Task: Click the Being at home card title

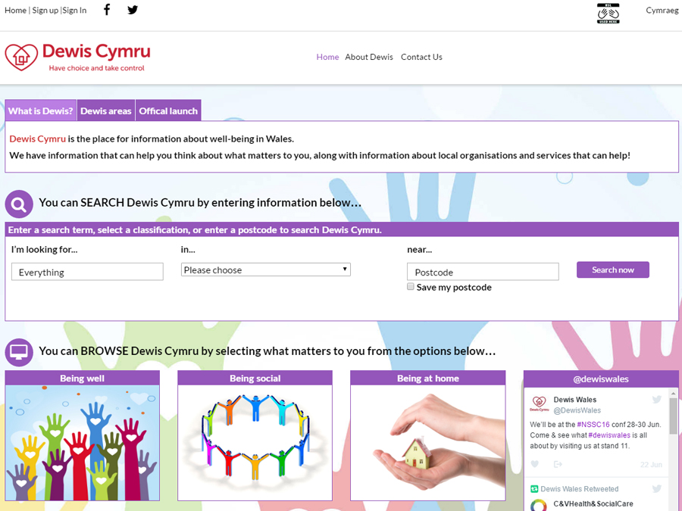Action: [x=428, y=378]
